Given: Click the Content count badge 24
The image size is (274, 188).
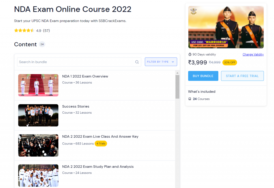Looking at the screenshot, I should point(42,44).
